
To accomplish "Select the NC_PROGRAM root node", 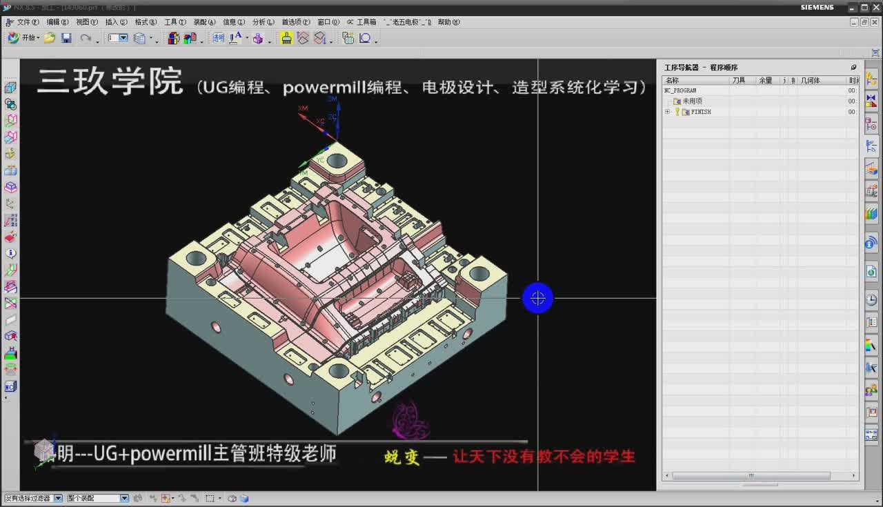I will [x=680, y=90].
